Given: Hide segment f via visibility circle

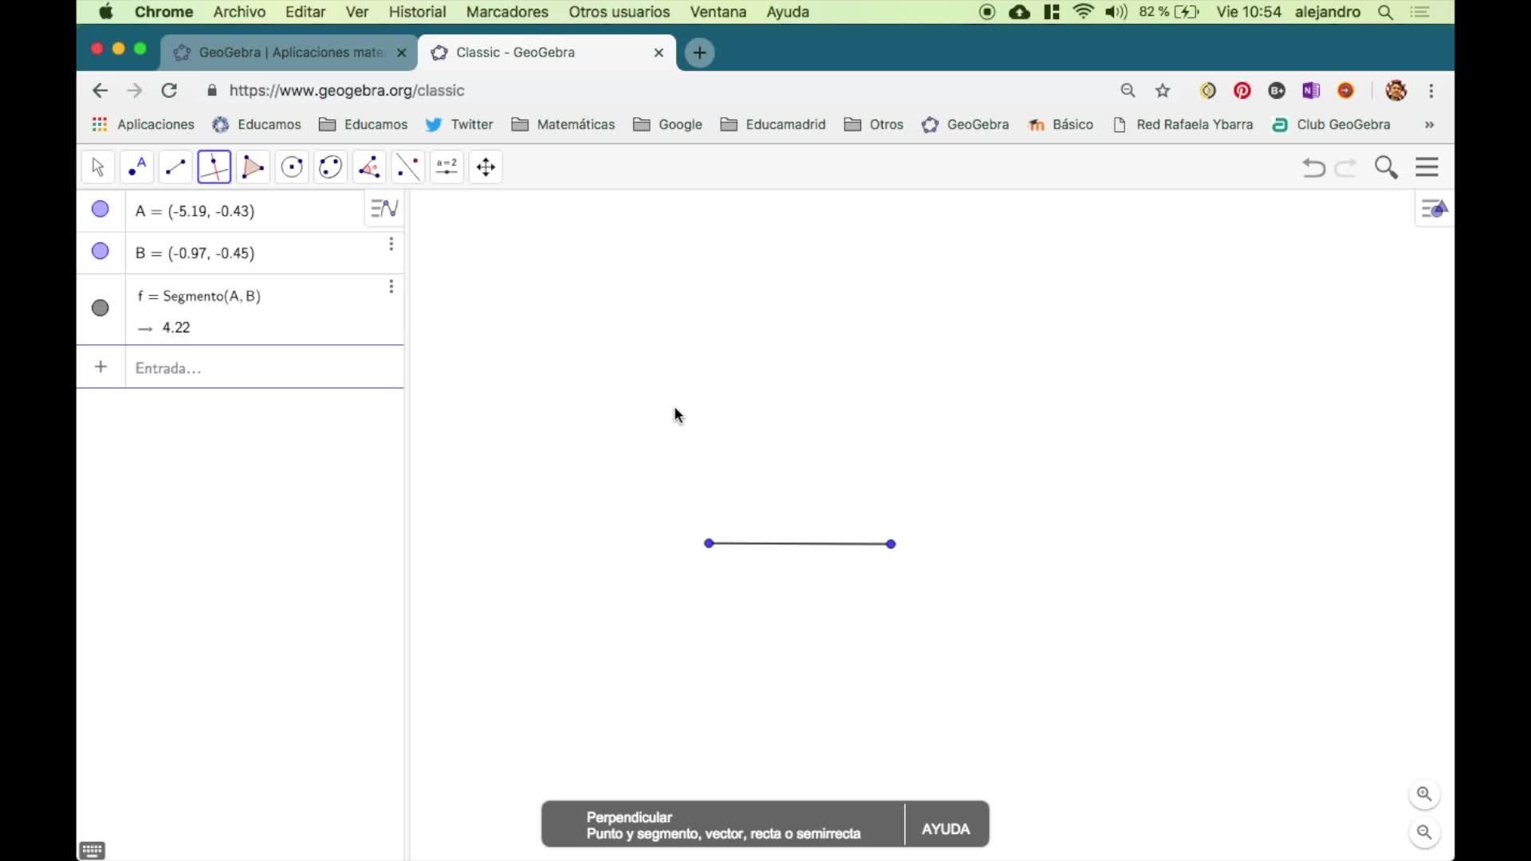Looking at the screenshot, I should pos(100,309).
